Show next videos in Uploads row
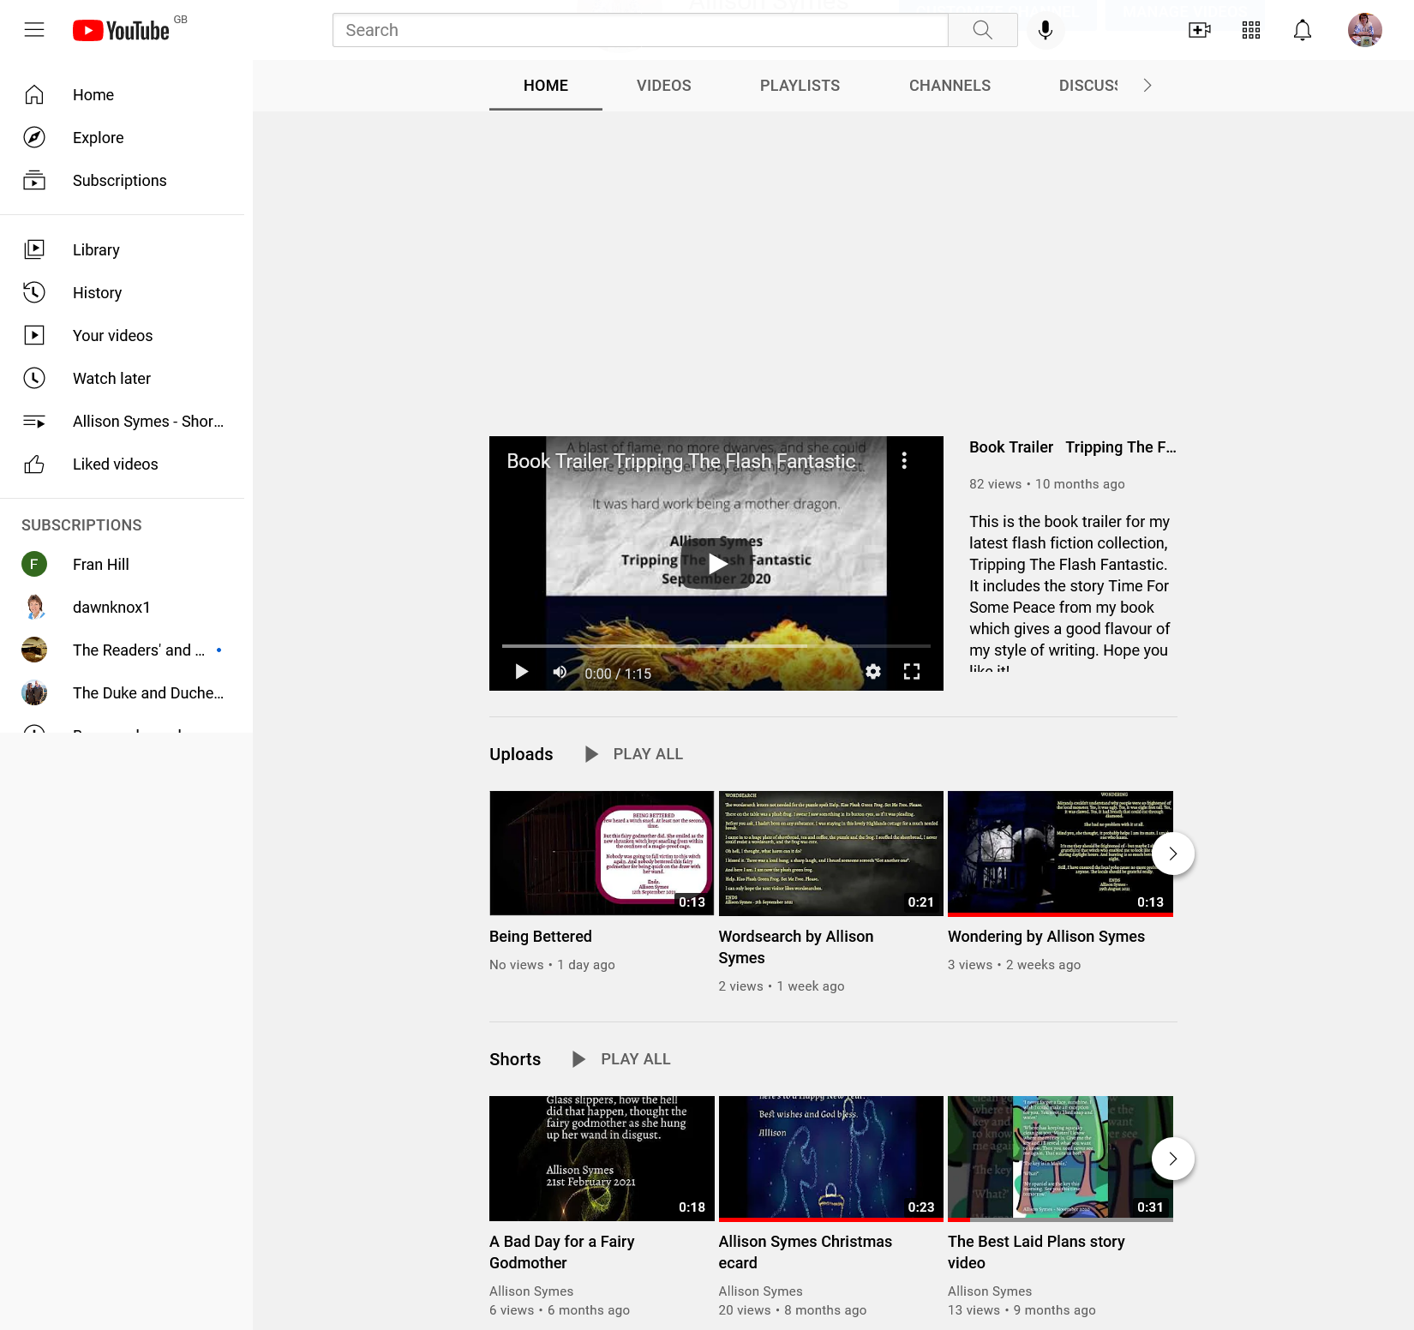The image size is (1414, 1330). (1172, 854)
